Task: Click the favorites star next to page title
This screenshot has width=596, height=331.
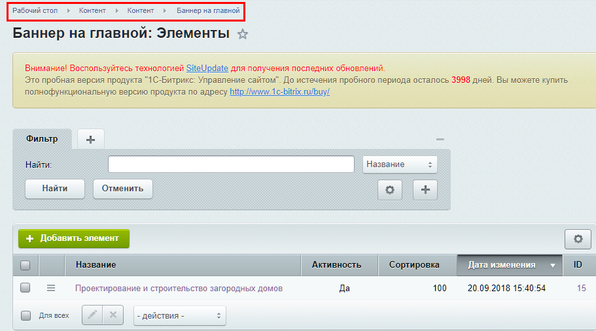Action: (243, 35)
